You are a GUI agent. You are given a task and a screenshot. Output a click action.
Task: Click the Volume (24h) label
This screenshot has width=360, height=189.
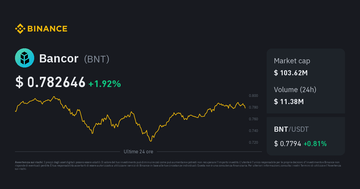click(x=295, y=90)
